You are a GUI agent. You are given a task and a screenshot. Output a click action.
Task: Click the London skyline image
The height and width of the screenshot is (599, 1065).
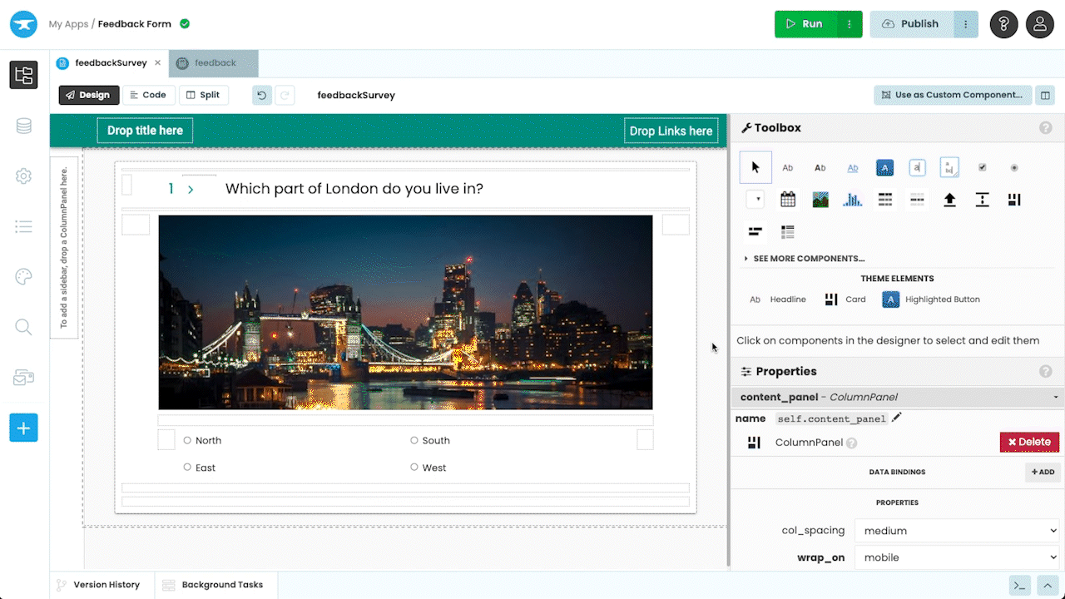point(405,312)
